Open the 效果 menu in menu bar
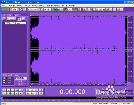 coord(27,6)
